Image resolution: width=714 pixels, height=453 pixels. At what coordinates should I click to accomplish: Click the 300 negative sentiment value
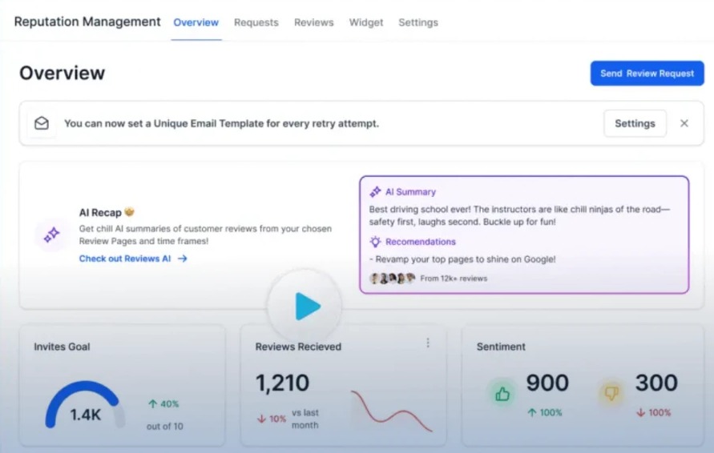[x=656, y=383]
